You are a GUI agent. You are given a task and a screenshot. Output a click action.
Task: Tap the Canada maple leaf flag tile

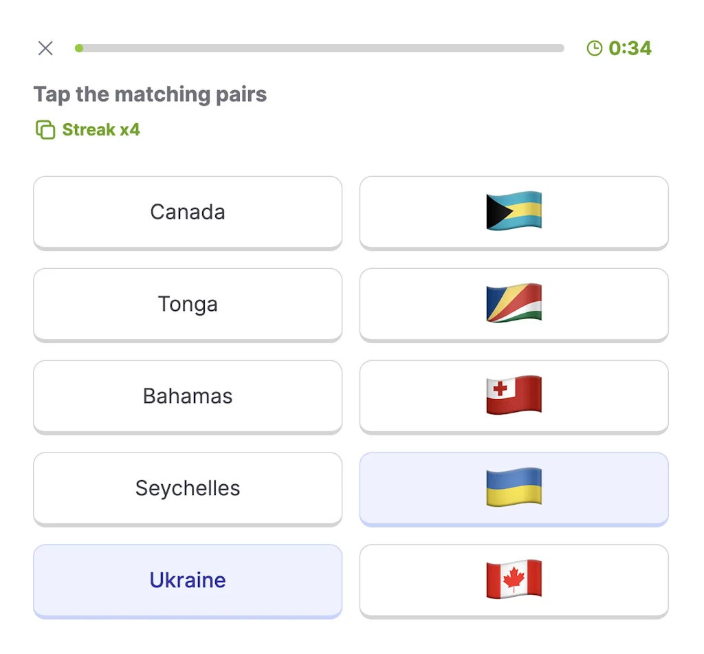[x=513, y=581]
